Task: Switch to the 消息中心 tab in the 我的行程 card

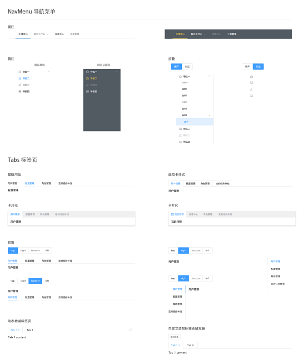Action: coord(193,214)
